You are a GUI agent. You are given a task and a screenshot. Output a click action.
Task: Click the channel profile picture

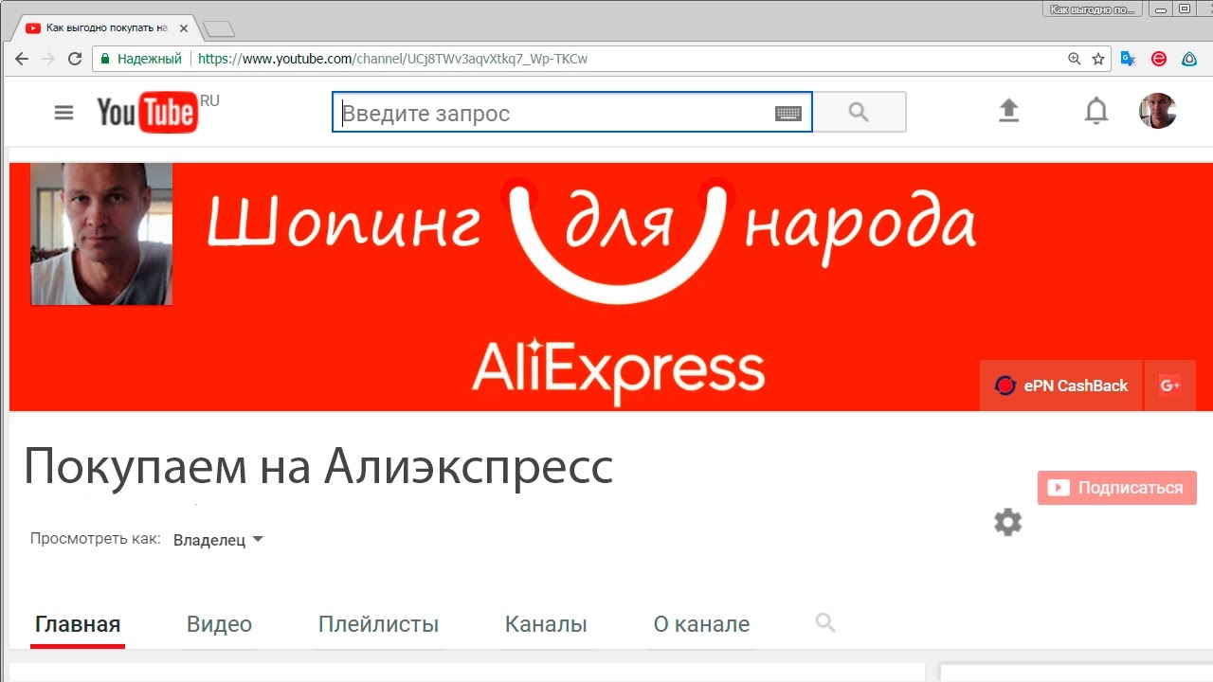coord(101,234)
